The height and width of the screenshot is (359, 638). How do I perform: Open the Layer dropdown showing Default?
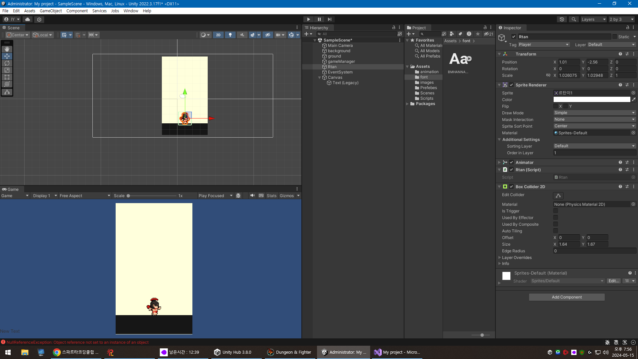pyautogui.click(x=612, y=45)
